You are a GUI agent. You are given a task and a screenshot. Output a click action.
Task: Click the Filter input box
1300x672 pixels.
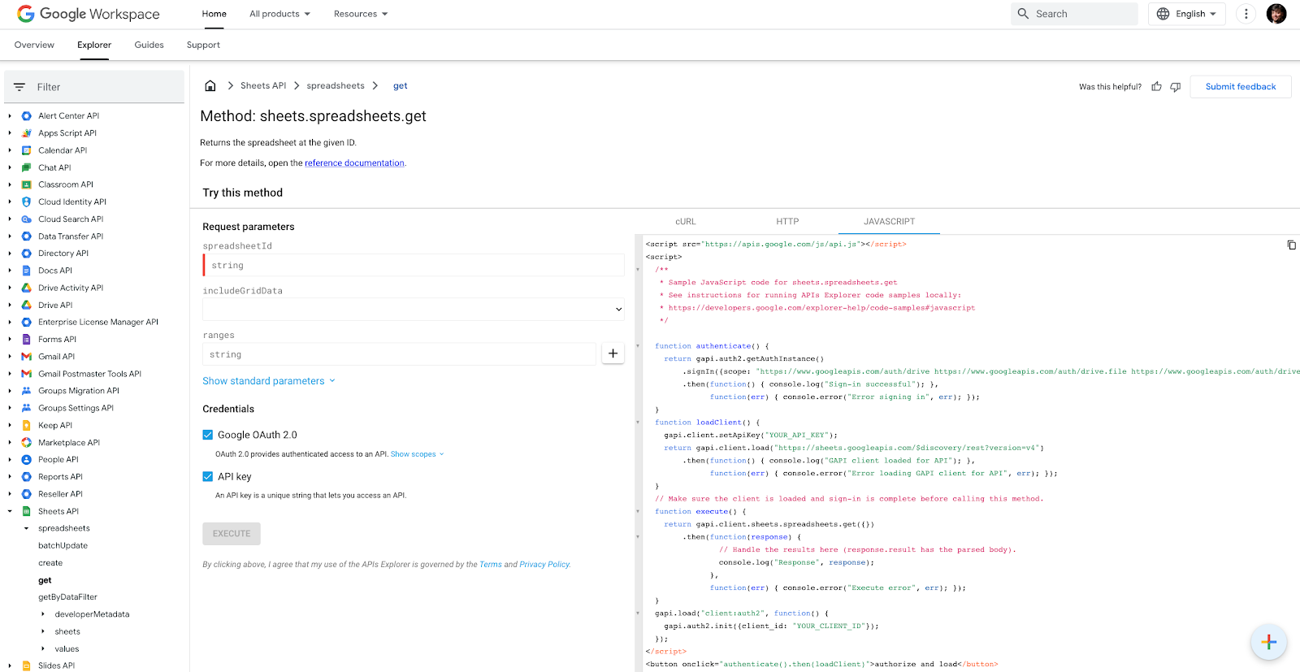tap(94, 87)
